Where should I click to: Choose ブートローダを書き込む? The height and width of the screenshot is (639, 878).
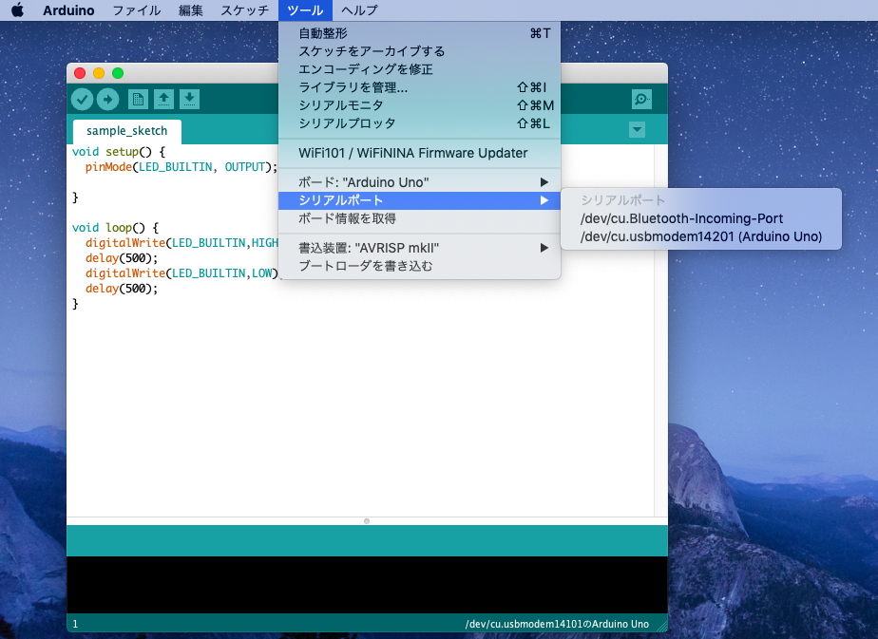point(419,266)
